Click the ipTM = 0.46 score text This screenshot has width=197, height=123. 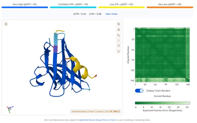click(80, 14)
